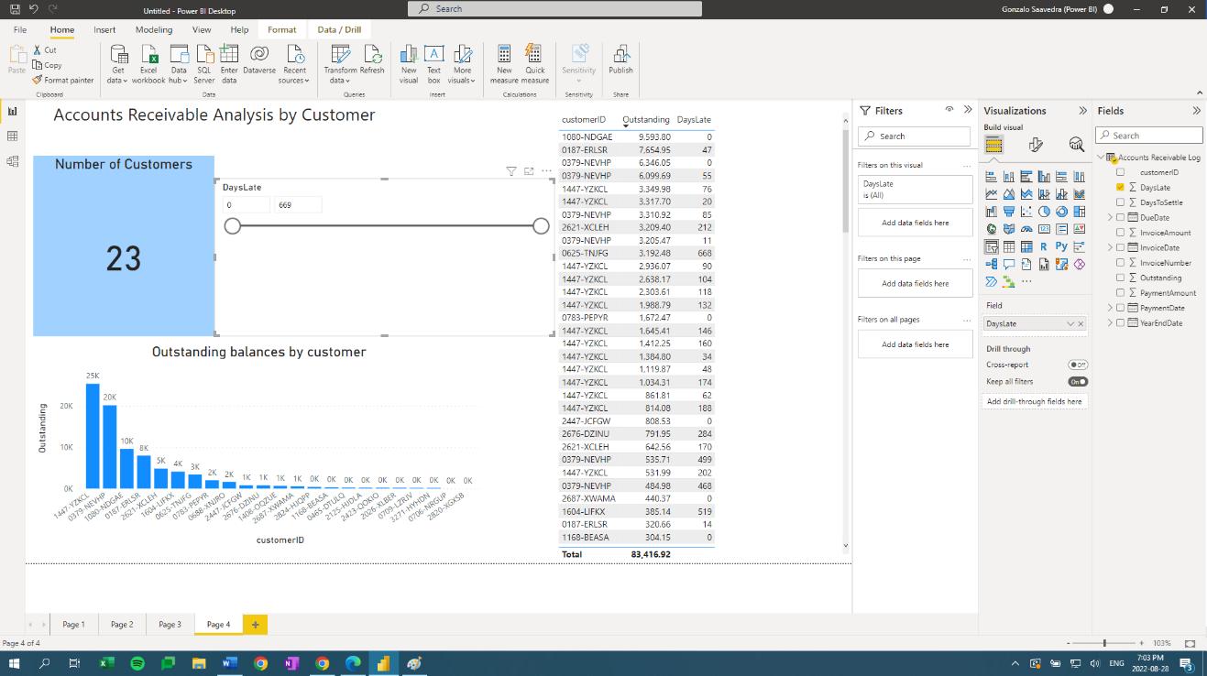Click the slicer Focus mode icon

529,171
